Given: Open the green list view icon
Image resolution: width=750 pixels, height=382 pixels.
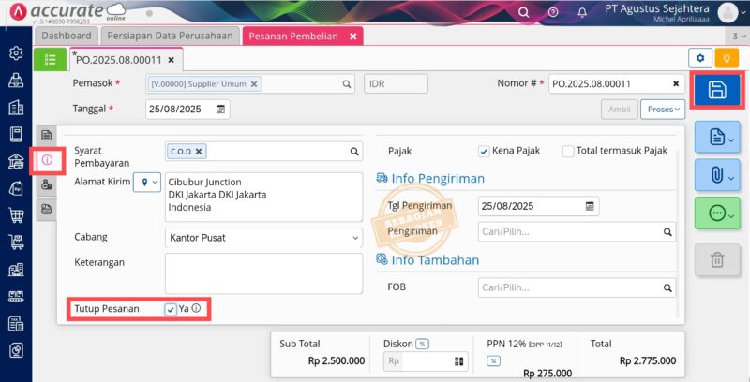Looking at the screenshot, I should click(51, 59).
